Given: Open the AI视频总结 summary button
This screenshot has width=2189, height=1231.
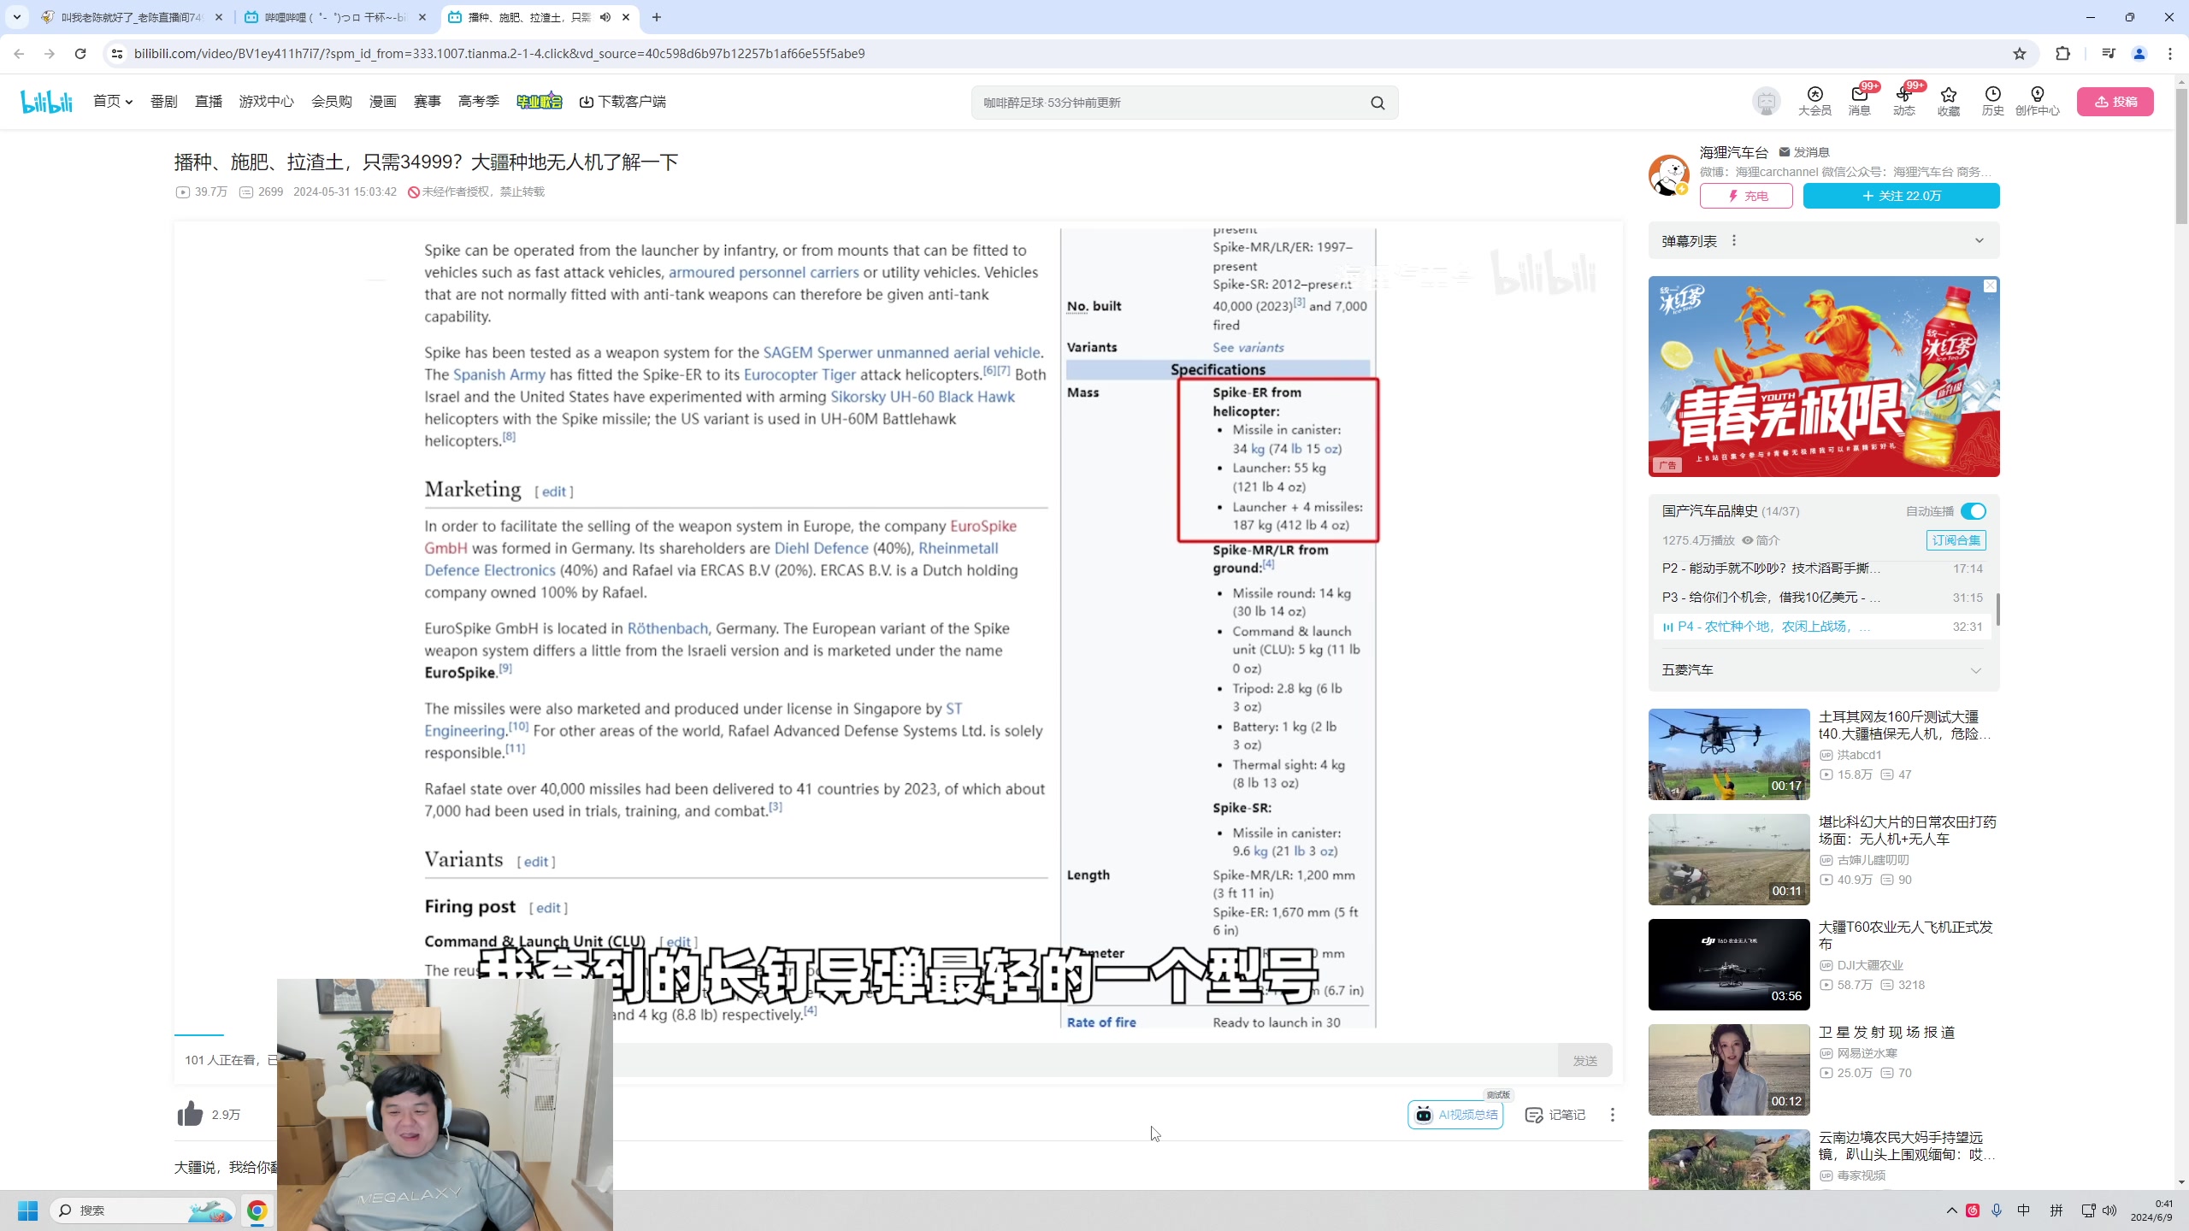Looking at the screenshot, I should point(1455,1115).
